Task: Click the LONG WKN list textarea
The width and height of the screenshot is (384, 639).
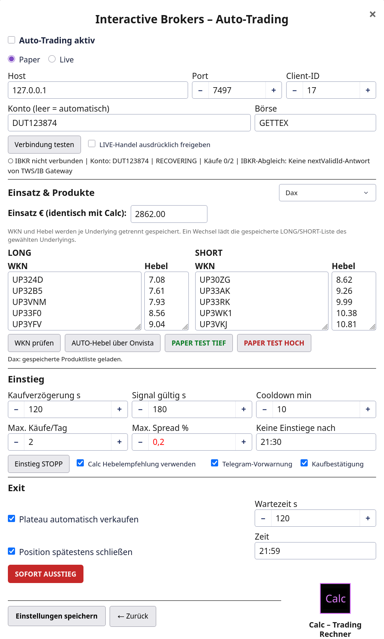Action: (75, 301)
